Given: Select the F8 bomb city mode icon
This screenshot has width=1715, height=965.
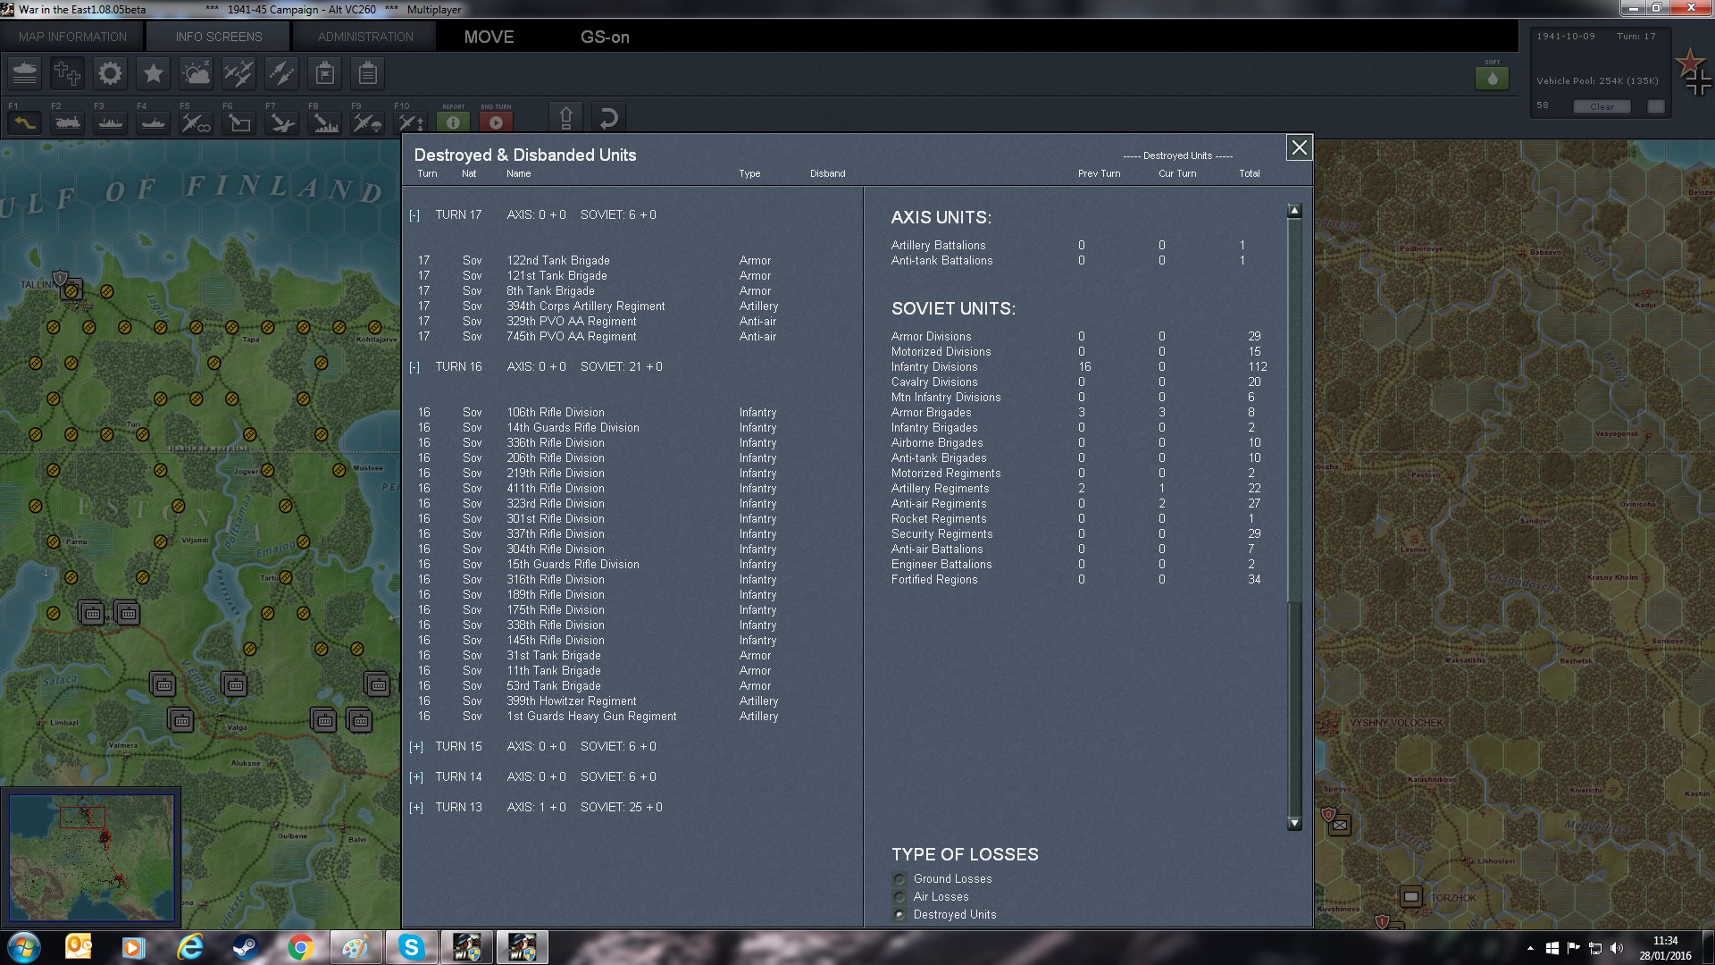Looking at the screenshot, I should pos(324,122).
